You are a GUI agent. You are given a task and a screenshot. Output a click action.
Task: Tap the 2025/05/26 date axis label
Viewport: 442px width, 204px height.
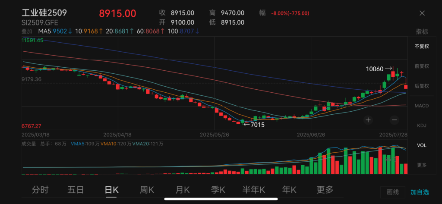click(x=214, y=135)
